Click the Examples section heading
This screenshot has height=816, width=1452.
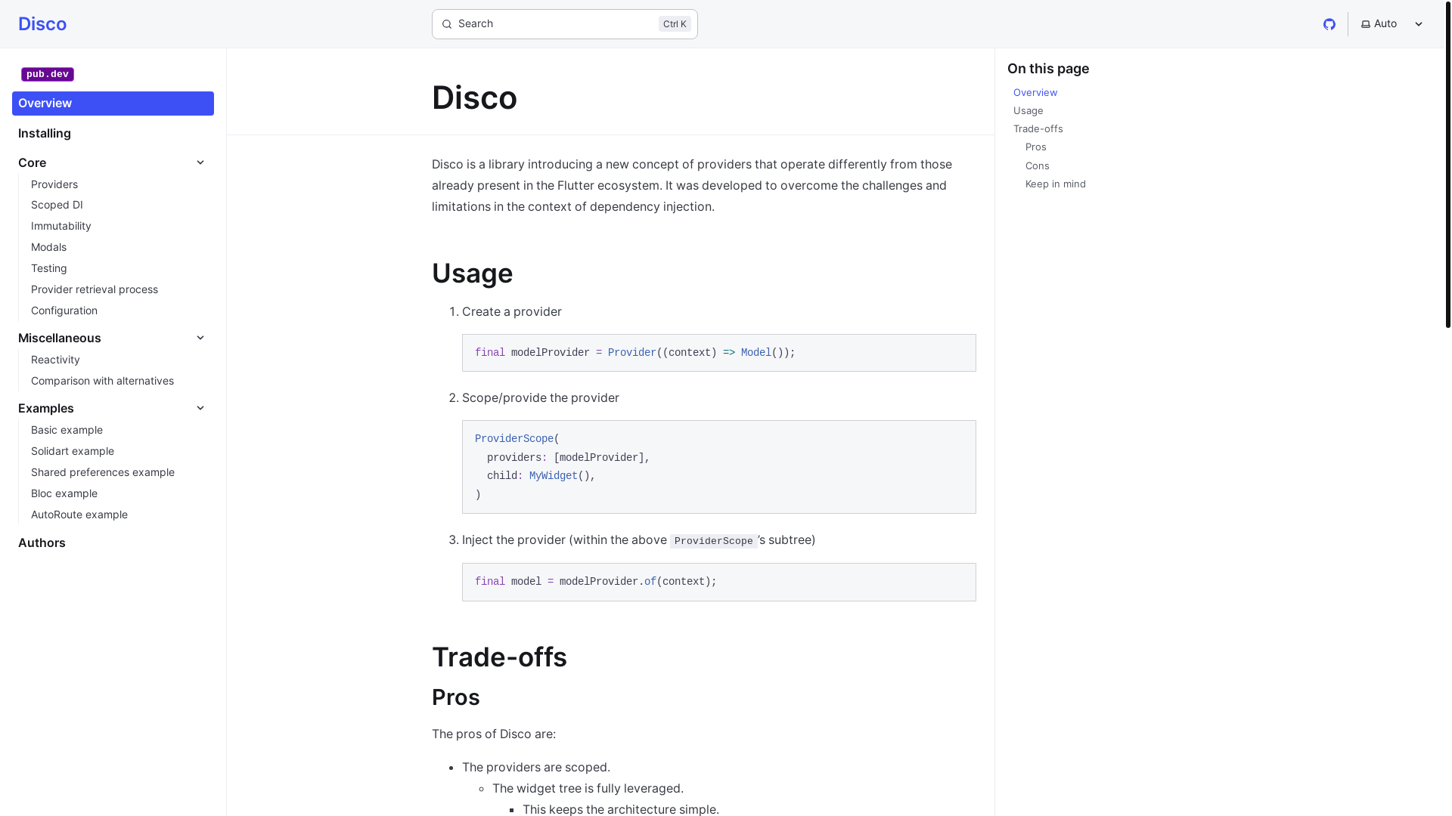point(46,408)
